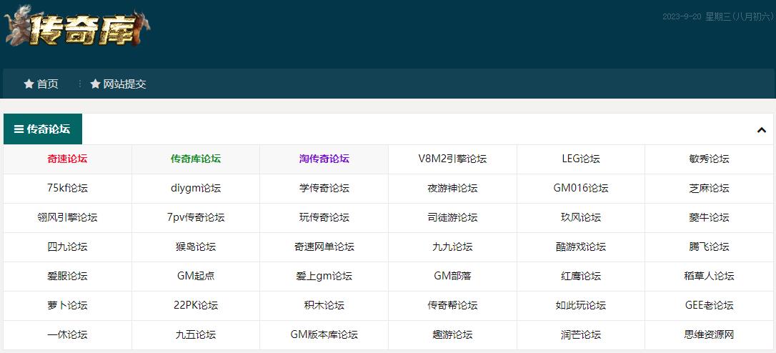Visit 芝麻论坛
This screenshot has width=776, height=353.
coord(709,188)
